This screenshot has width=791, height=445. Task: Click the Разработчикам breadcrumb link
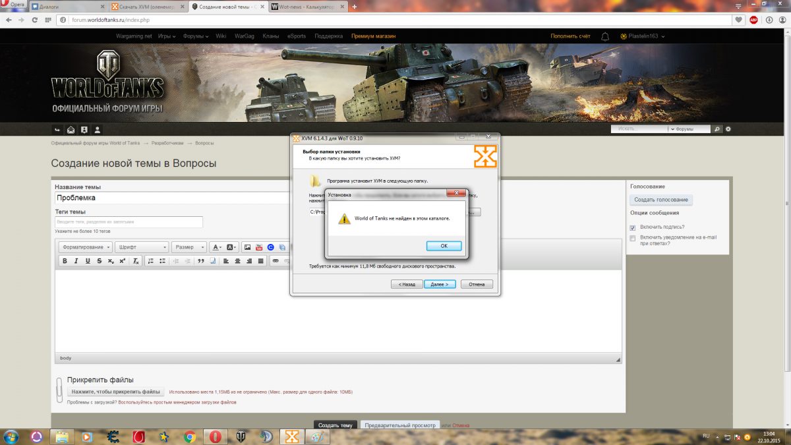[166, 143]
